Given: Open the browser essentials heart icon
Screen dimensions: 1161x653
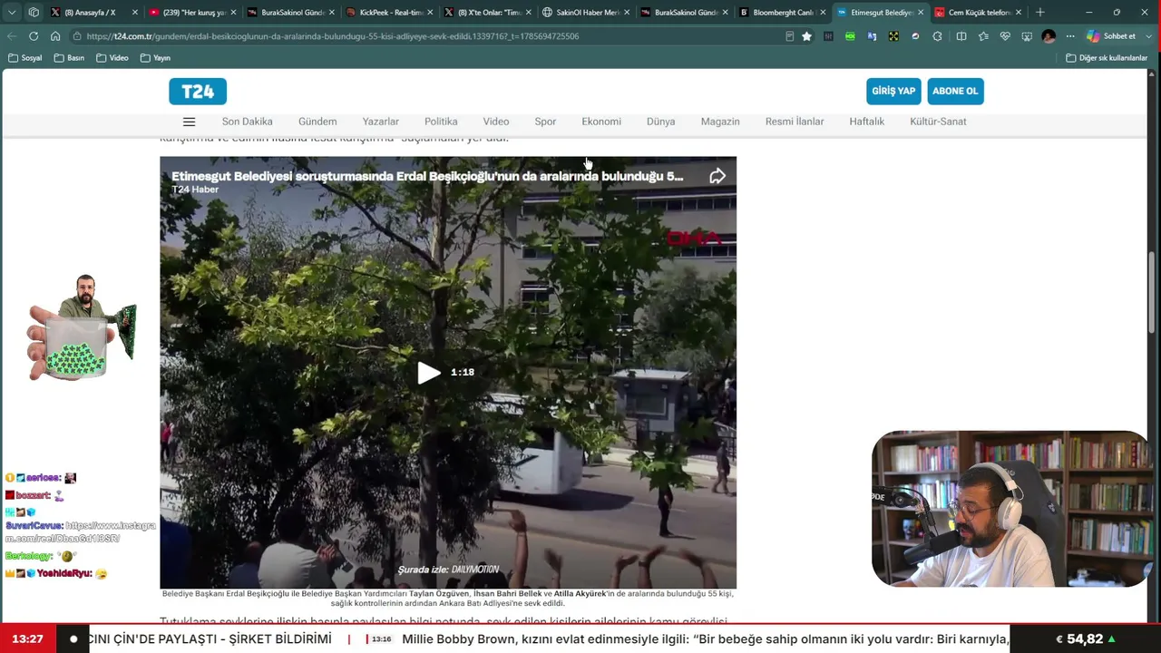Looking at the screenshot, I should tap(1005, 36).
